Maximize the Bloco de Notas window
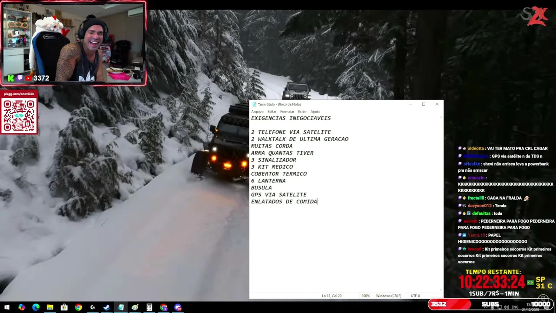Image resolution: width=556 pixels, height=313 pixels. click(424, 104)
